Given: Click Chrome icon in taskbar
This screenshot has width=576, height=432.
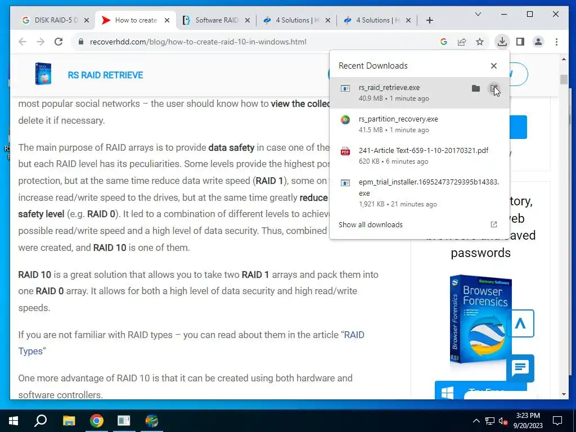Looking at the screenshot, I should (x=97, y=421).
